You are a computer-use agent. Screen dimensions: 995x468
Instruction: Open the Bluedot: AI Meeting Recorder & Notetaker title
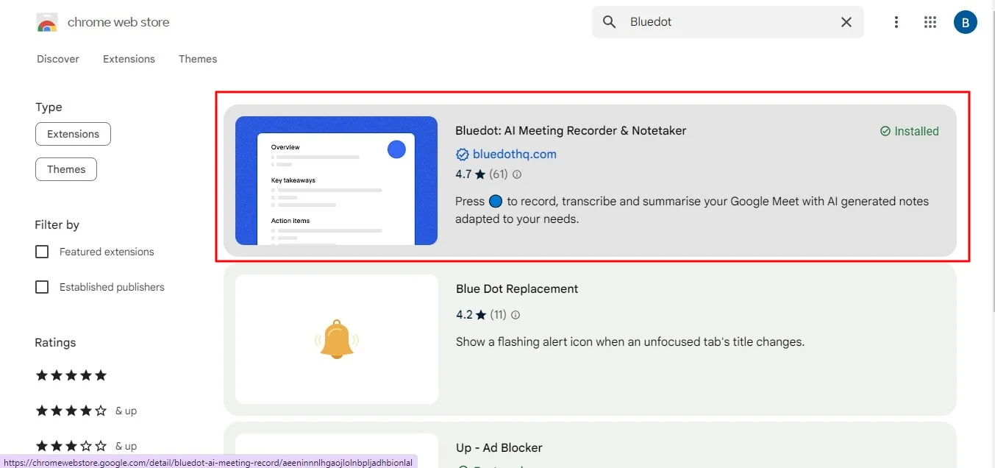coord(571,130)
